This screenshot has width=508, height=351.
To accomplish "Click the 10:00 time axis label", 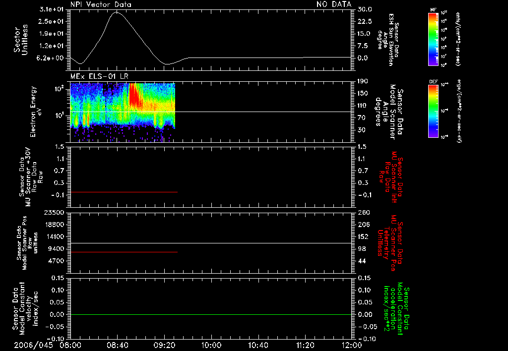I will point(211,346).
